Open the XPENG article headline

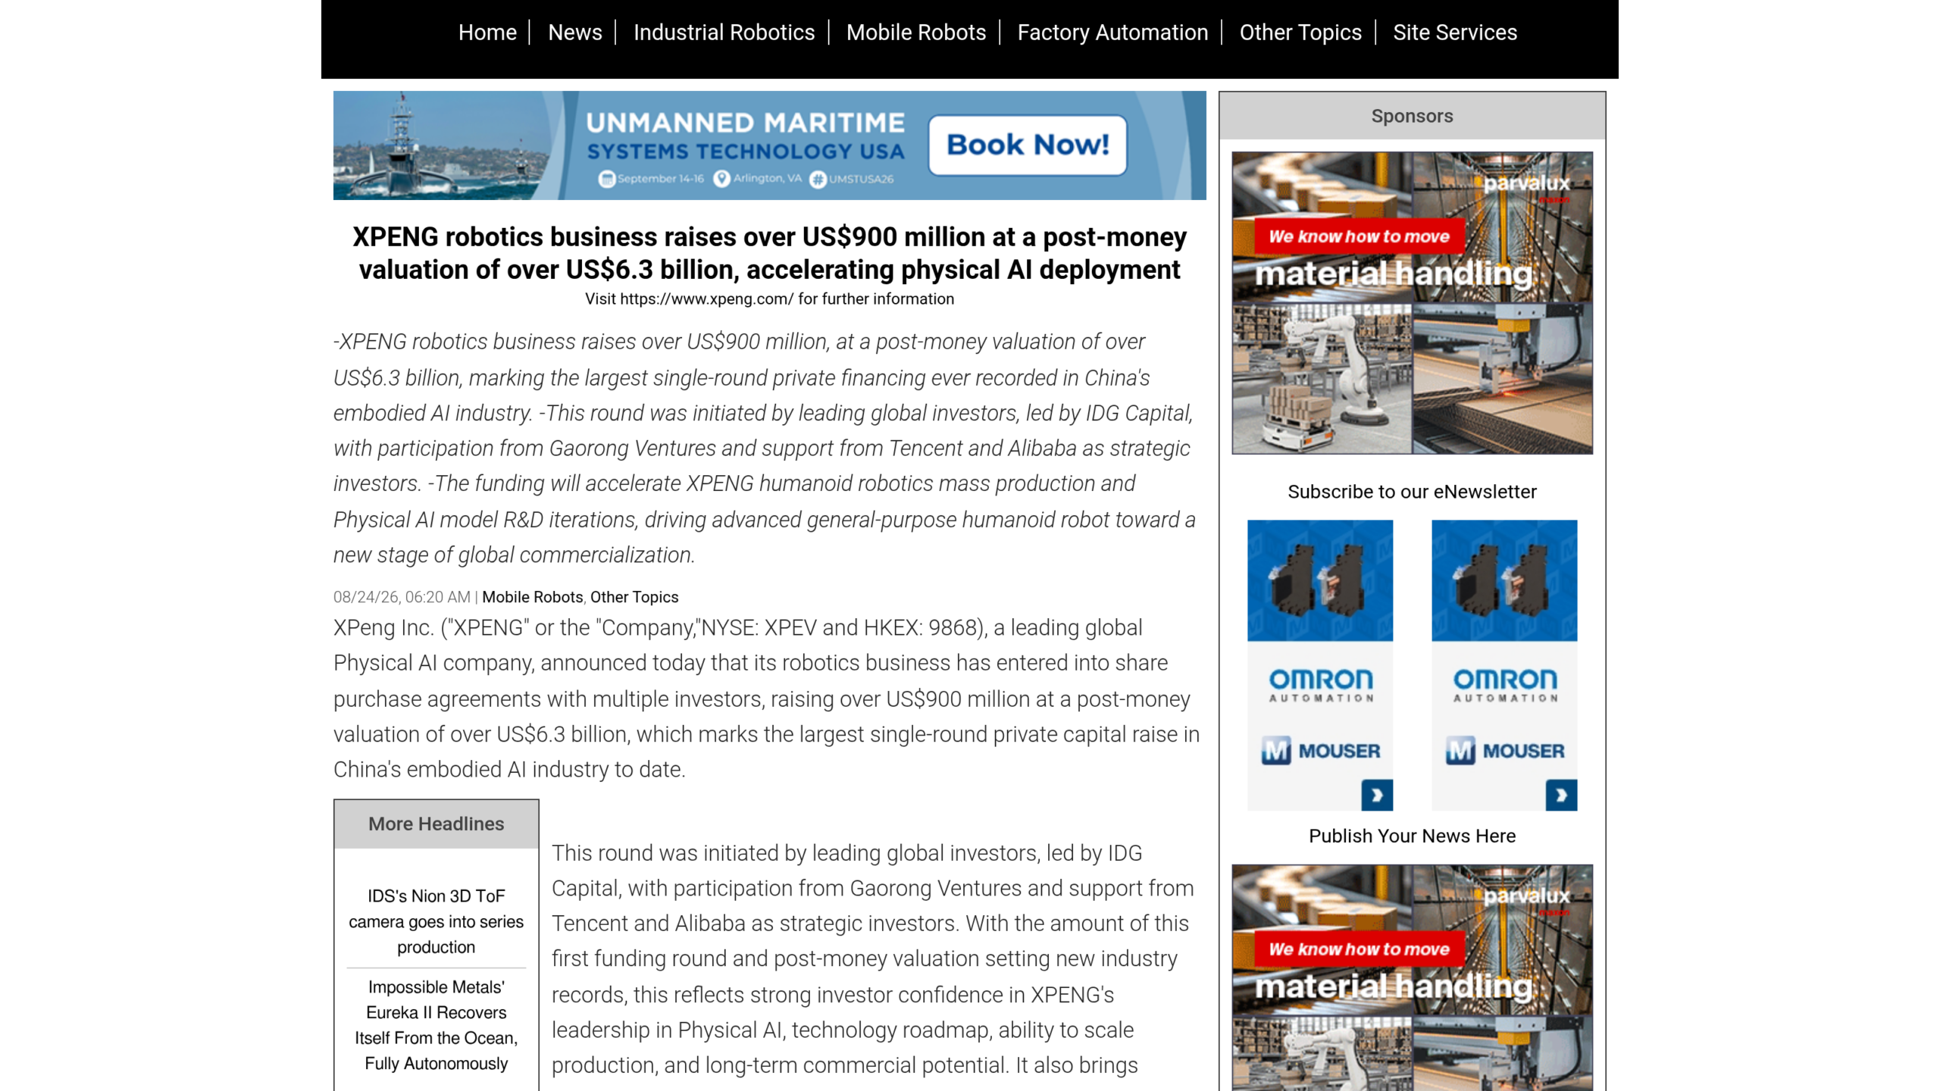(x=770, y=253)
